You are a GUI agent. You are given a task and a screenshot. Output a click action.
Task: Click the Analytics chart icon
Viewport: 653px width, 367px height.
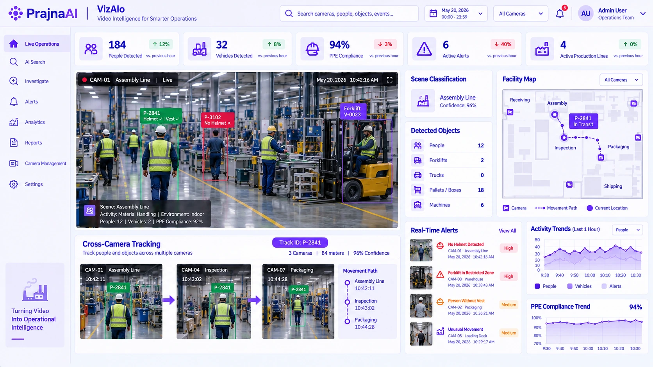[x=14, y=122]
